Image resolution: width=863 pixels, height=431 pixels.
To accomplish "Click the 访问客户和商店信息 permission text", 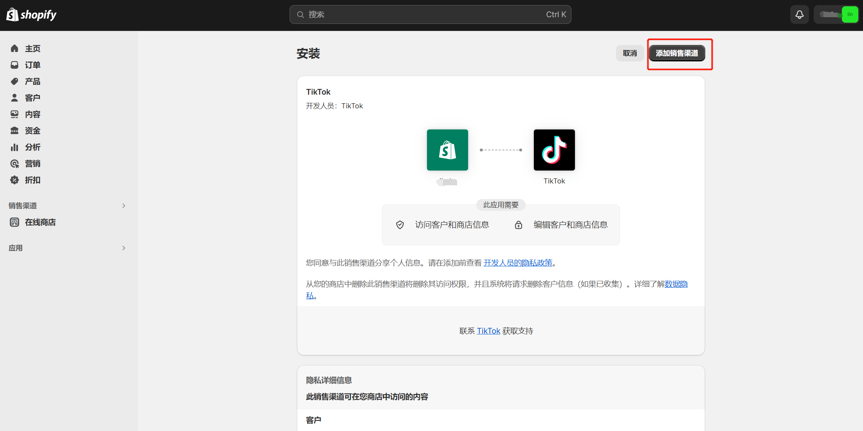I will click(x=452, y=225).
